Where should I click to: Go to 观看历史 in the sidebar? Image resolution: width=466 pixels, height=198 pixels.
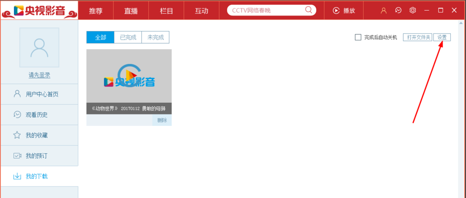[39, 115]
